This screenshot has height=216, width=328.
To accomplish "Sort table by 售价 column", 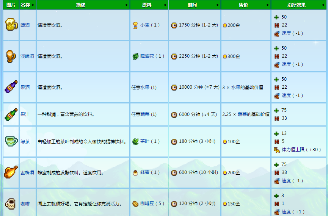I will [246, 5].
